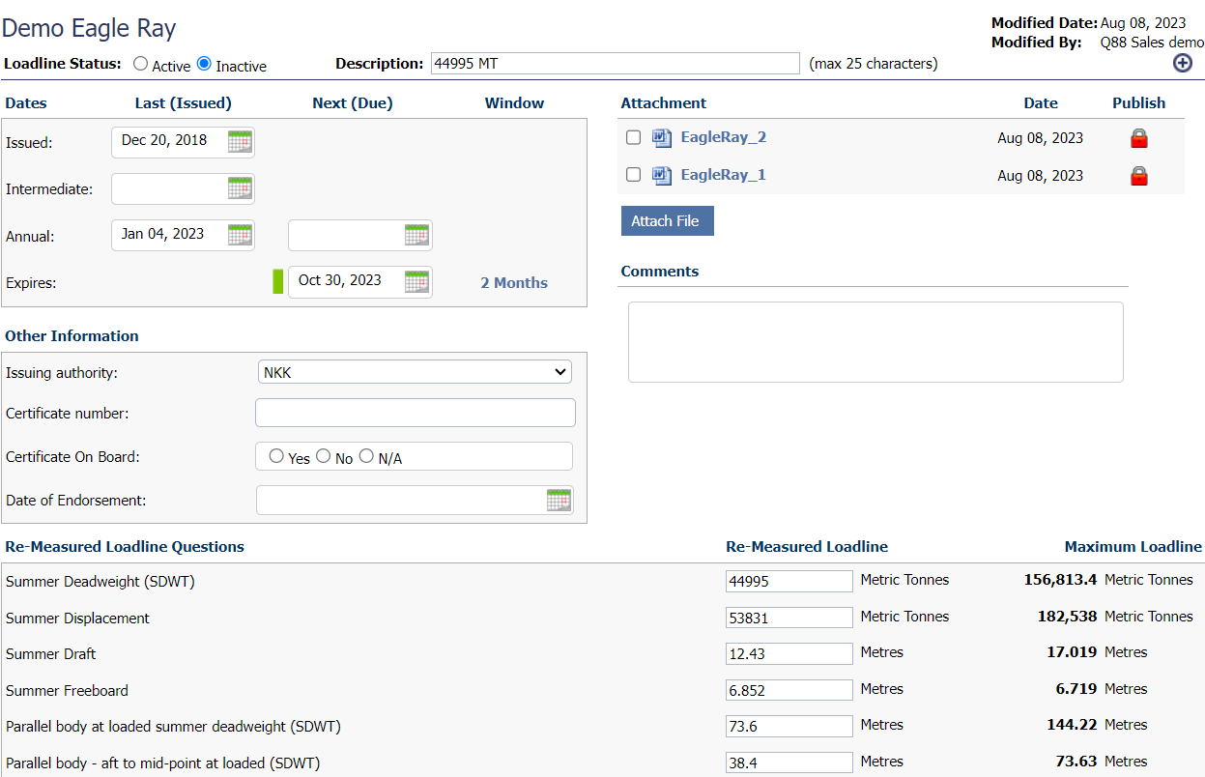Click into the Comments text box
The height and width of the screenshot is (777, 1205).
(x=875, y=342)
